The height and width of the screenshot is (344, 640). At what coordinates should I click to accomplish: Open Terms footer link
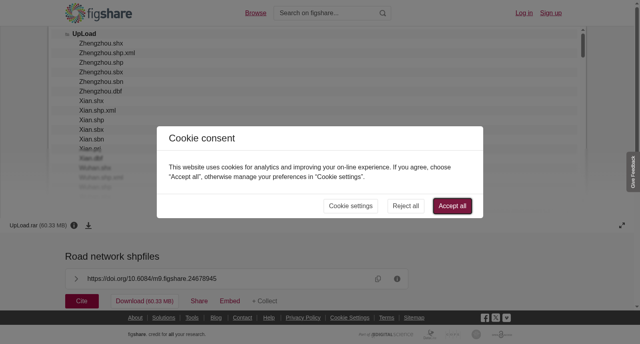[x=386, y=318]
